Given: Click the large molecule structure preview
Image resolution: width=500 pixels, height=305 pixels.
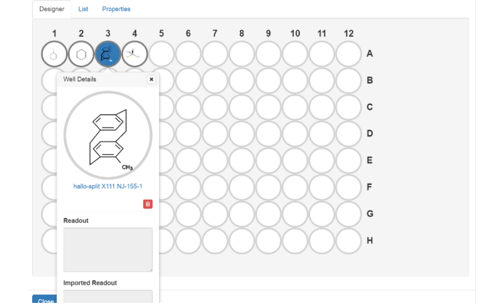Looking at the screenshot, I should tap(108, 136).
